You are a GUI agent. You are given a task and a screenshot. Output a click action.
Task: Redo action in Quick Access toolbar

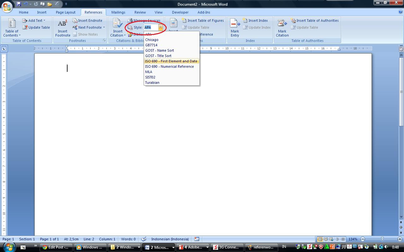tap(36, 4)
